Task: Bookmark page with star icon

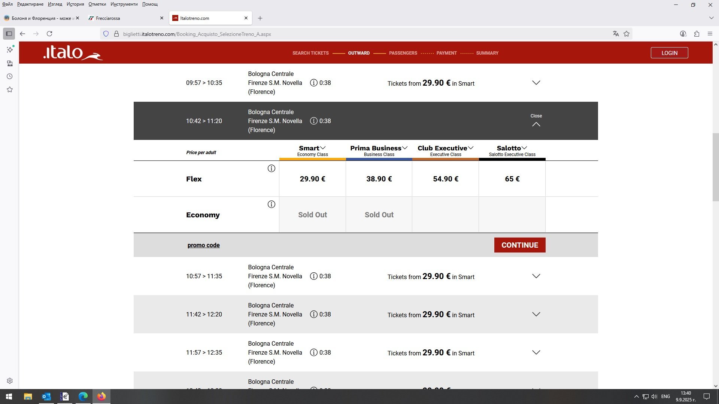Action: click(627, 34)
